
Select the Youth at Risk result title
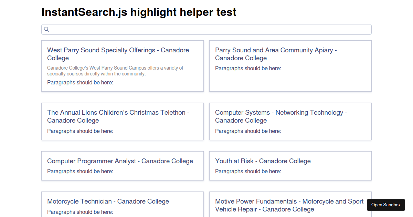pos(263,161)
